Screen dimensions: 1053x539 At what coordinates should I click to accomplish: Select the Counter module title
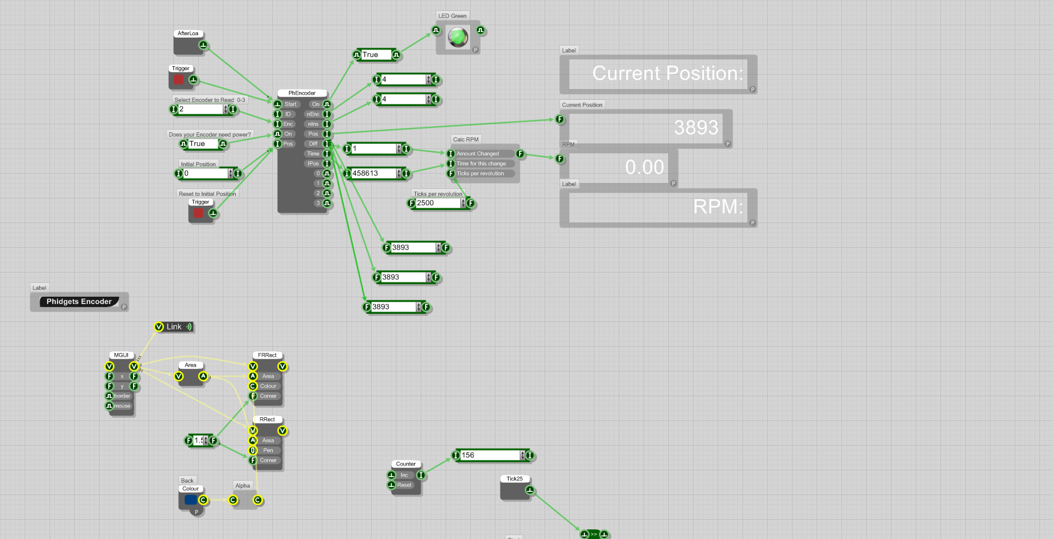pyautogui.click(x=406, y=464)
